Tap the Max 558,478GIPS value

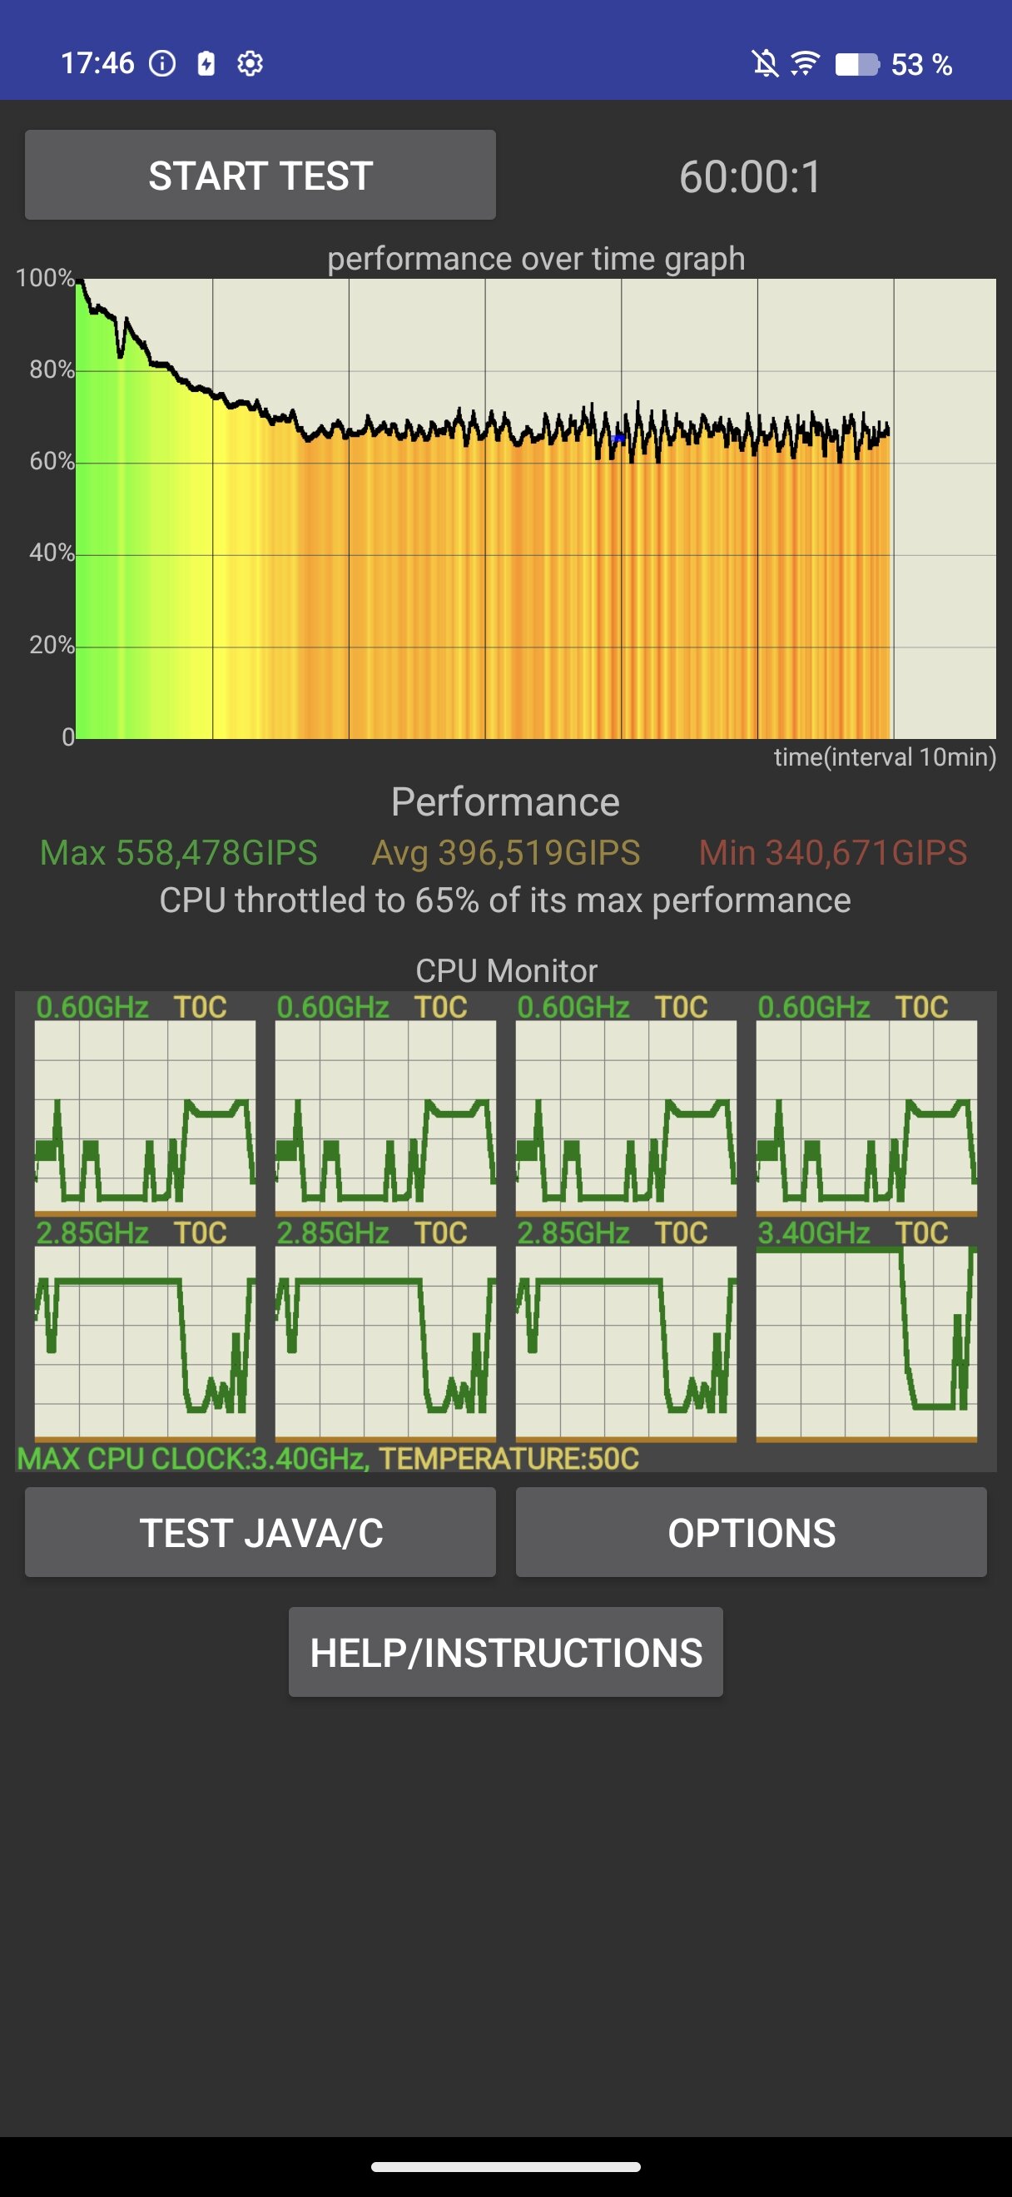pos(178,853)
